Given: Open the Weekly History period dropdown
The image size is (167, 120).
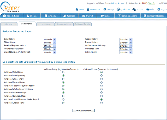Looking at the screenshot, I should click(x=126, y=39).
